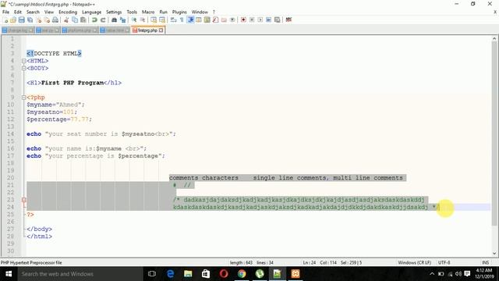Screen dimensions: 499x281
Task: Save the recorded macro icon
Action: click(x=278, y=20)
